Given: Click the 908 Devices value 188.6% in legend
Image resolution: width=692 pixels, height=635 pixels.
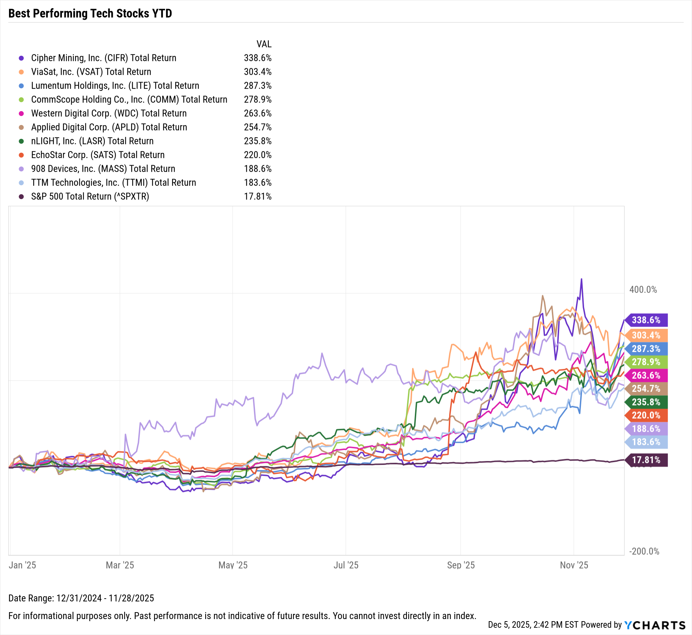Looking at the screenshot, I should [257, 169].
